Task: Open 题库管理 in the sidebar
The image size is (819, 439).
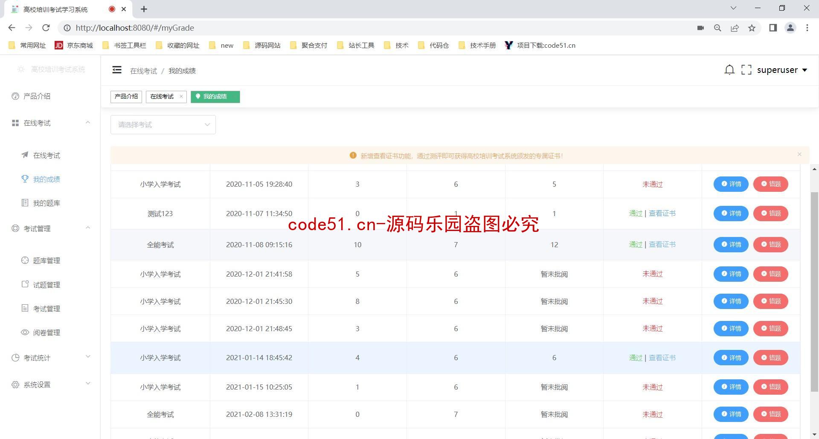Action: tap(50, 261)
